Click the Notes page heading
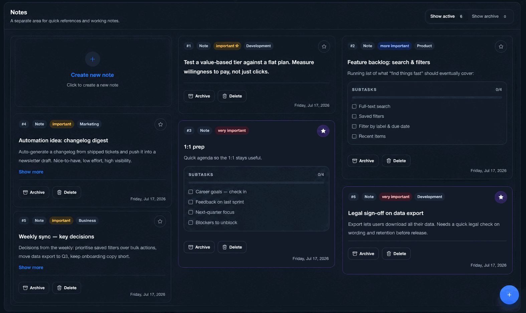The image size is (526, 313). (x=19, y=12)
